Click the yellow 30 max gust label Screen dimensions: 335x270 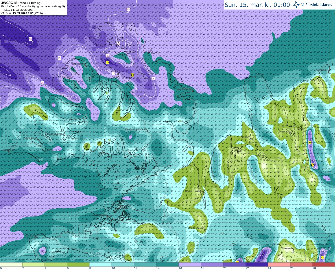click(108, 62)
